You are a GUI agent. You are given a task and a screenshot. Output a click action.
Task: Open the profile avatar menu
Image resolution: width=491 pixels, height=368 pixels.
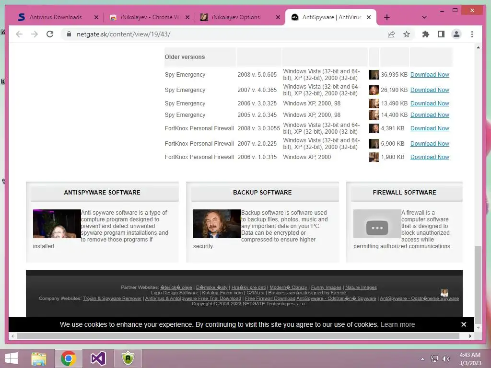pyautogui.click(x=456, y=34)
